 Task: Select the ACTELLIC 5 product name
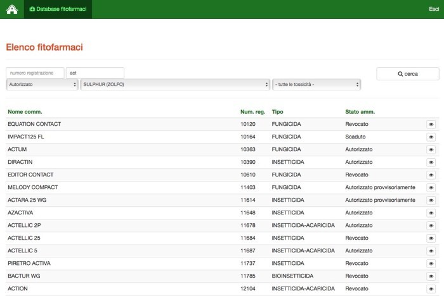pyautogui.click(x=22, y=251)
